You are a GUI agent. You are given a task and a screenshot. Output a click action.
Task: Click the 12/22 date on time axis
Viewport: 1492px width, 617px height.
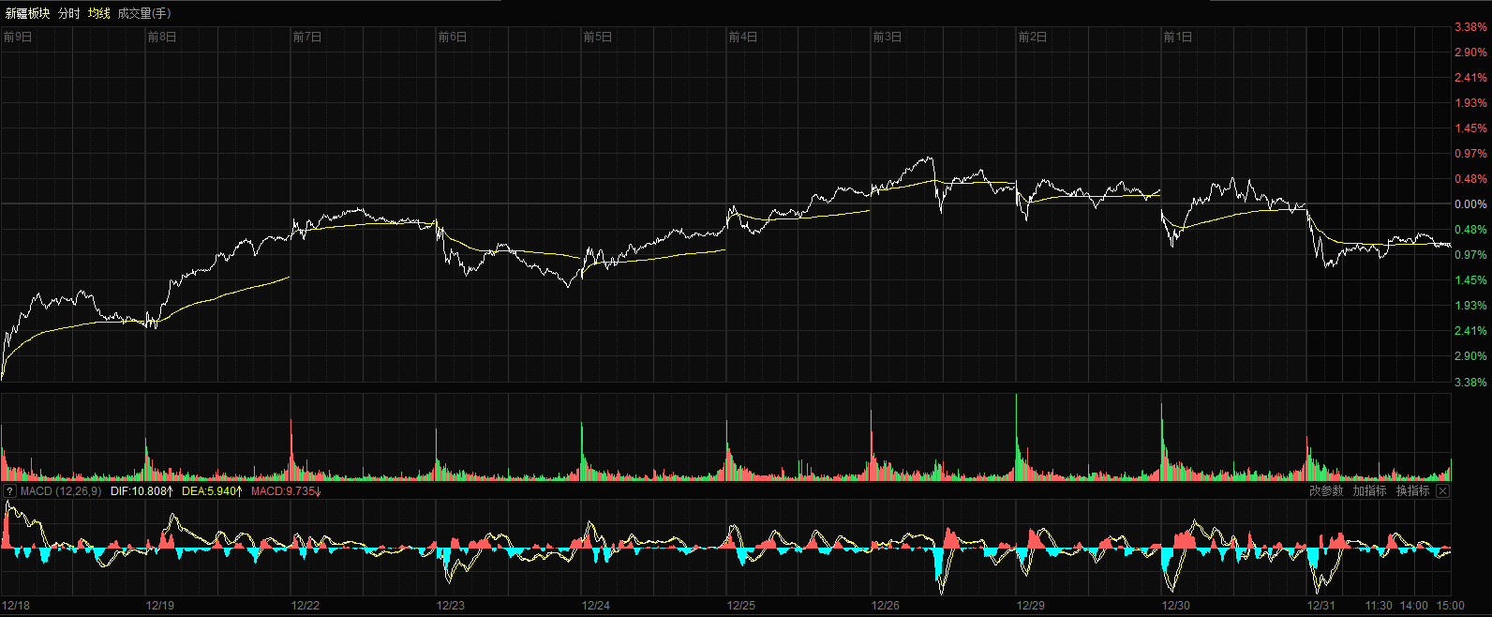point(306,606)
